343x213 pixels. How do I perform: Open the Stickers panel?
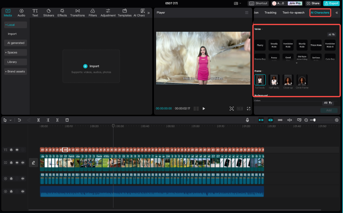(48, 13)
